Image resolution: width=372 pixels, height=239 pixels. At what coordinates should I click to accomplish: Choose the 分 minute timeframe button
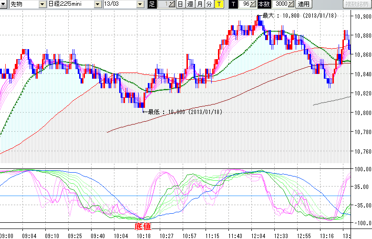[209, 4]
